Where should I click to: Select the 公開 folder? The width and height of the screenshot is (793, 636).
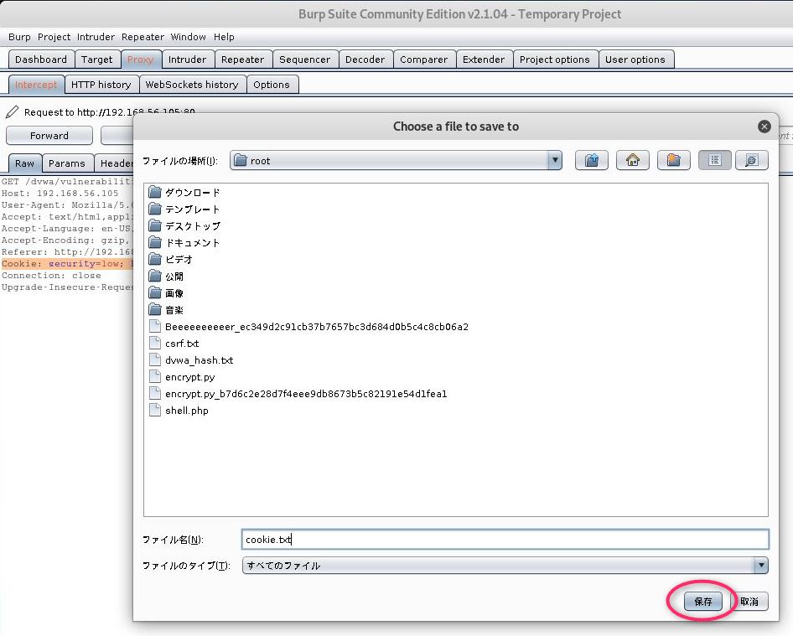point(166,277)
